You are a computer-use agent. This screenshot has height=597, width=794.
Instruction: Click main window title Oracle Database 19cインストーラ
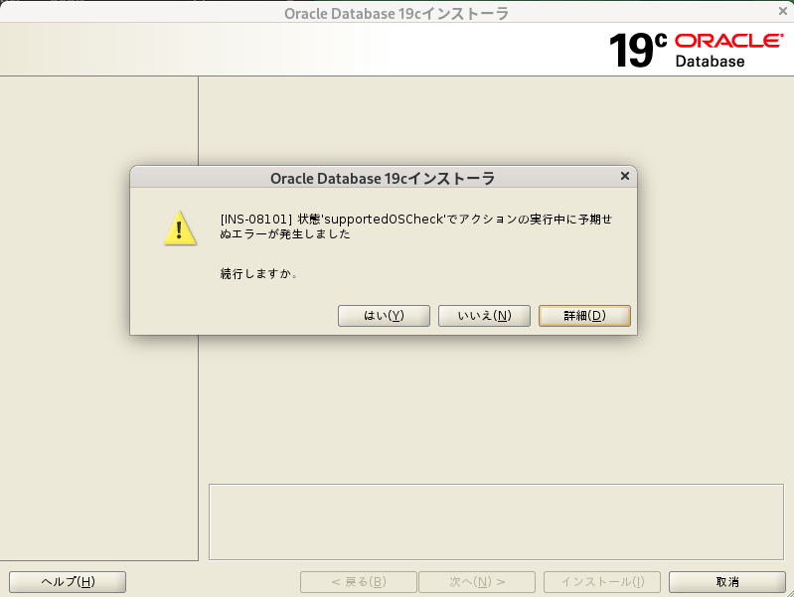tap(397, 13)
